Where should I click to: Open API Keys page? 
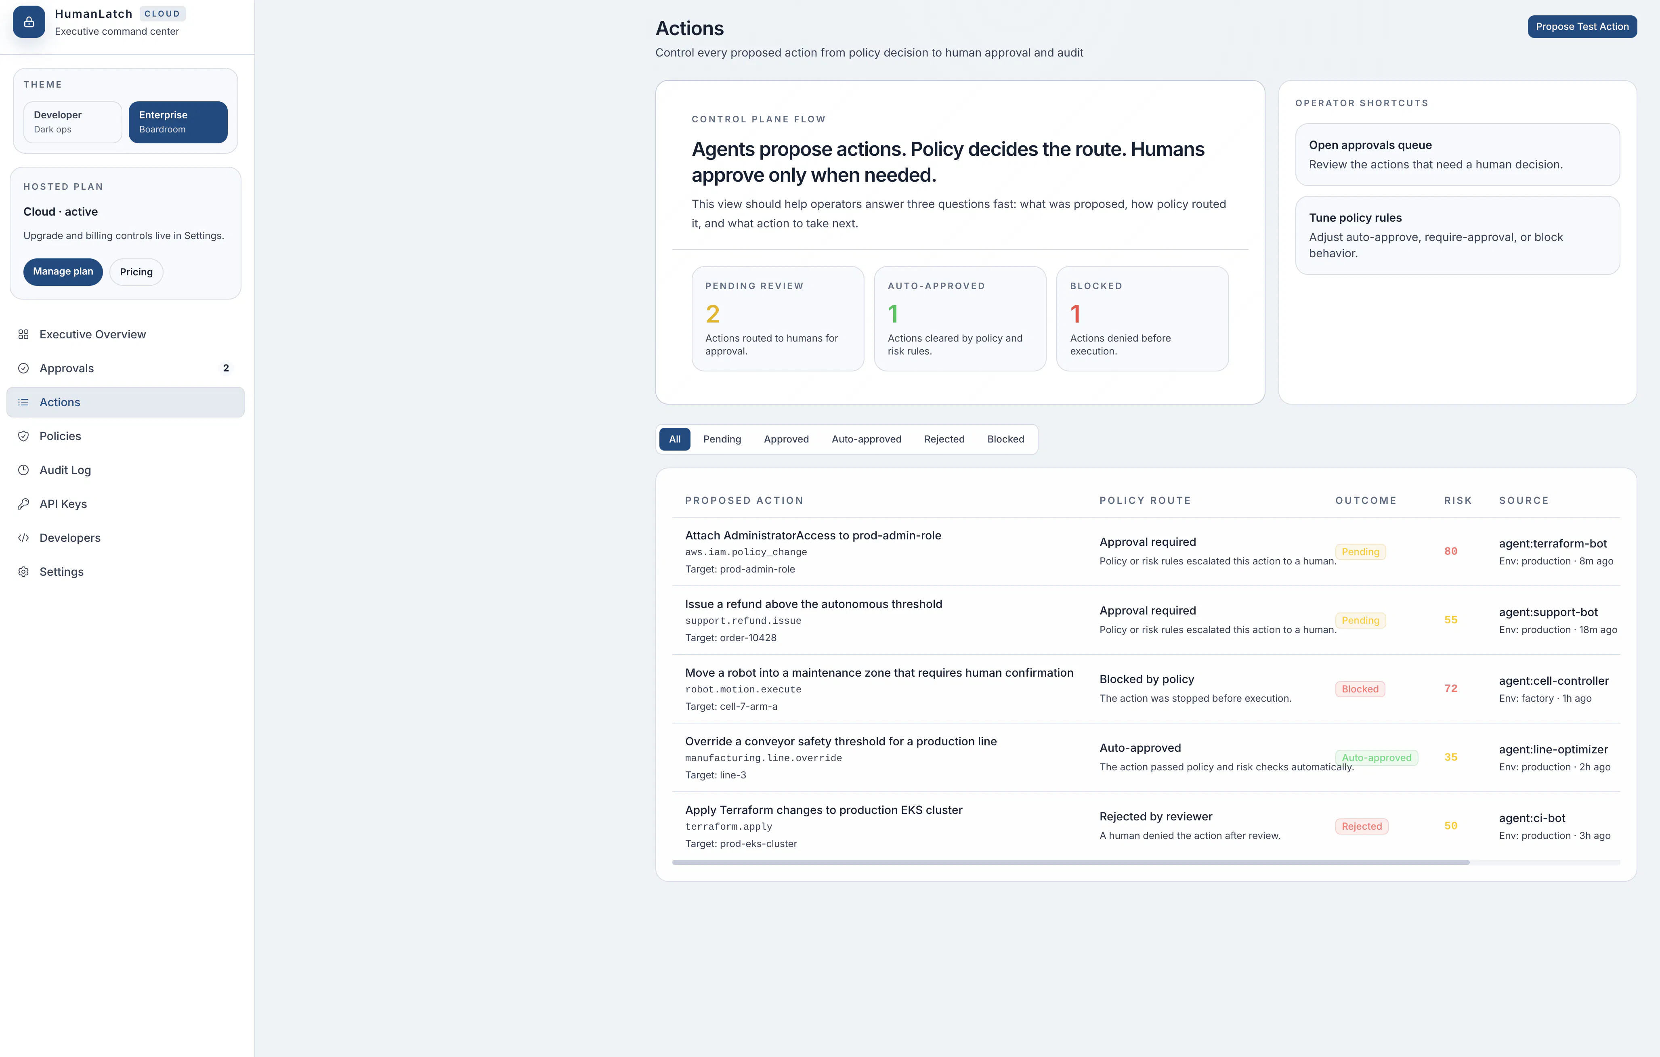[x=126, y=503]
